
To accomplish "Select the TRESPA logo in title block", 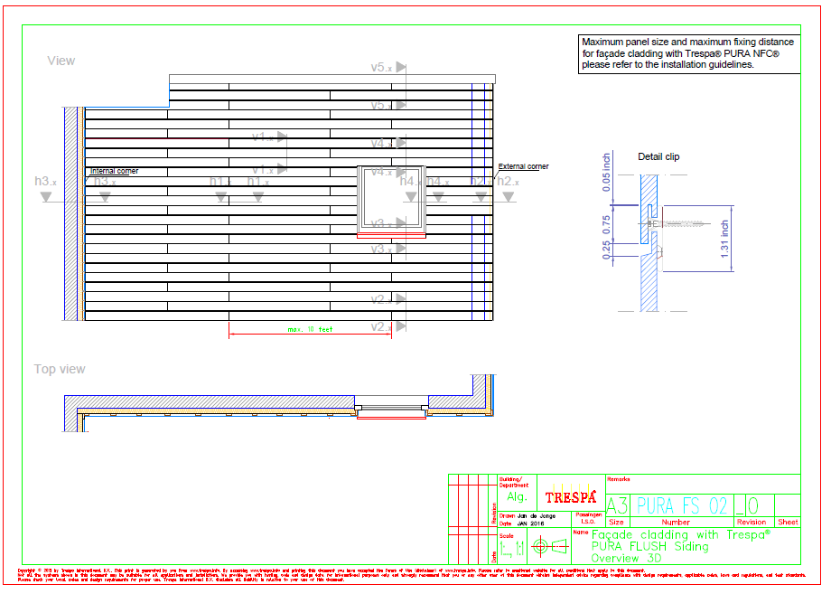I will (x=571, y=496).
